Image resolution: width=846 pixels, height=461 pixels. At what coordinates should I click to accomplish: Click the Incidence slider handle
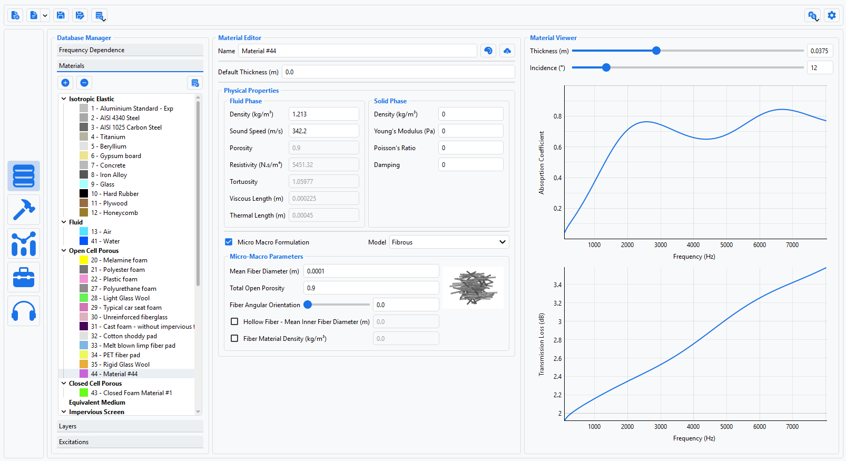[x=606, y=67]
